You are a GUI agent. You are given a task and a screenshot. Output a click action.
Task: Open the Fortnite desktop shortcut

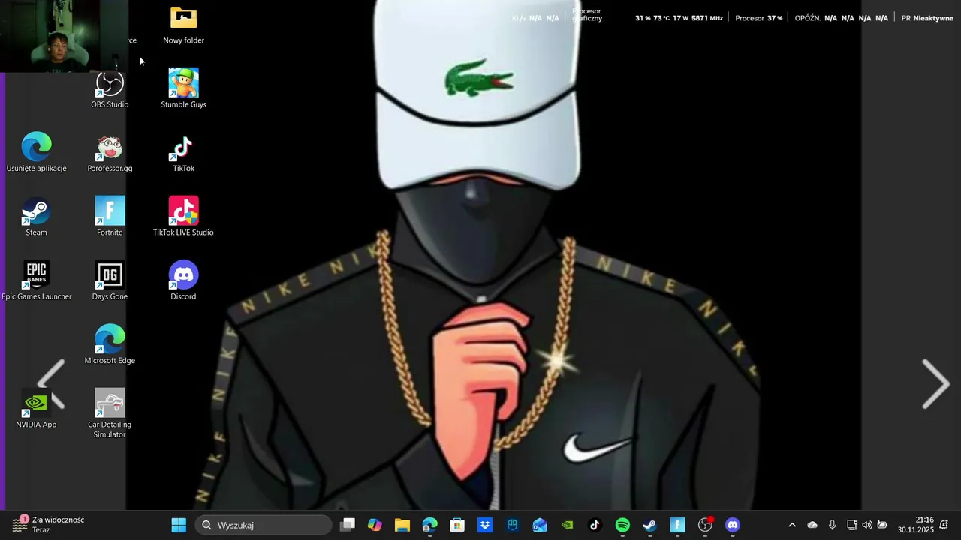pyautogui.click(x=110, y=217)
